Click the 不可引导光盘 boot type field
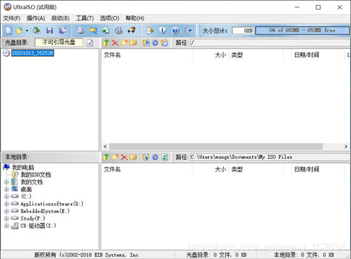 pos(59,42)
